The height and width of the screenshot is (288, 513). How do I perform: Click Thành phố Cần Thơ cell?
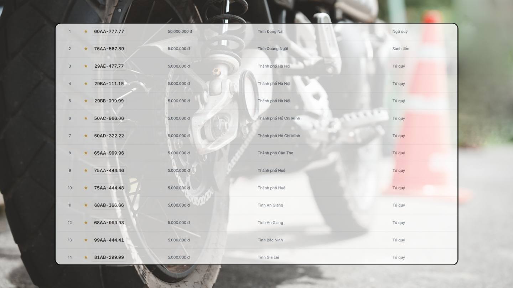point(276,153)
